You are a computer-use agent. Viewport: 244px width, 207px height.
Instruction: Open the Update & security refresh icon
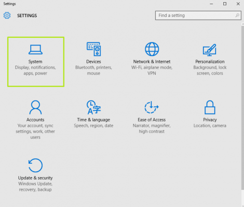pos(35,166)
